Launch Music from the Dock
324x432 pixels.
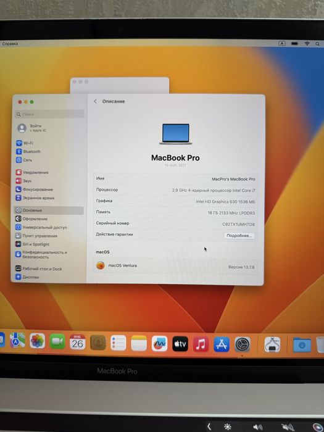(201, 344)
